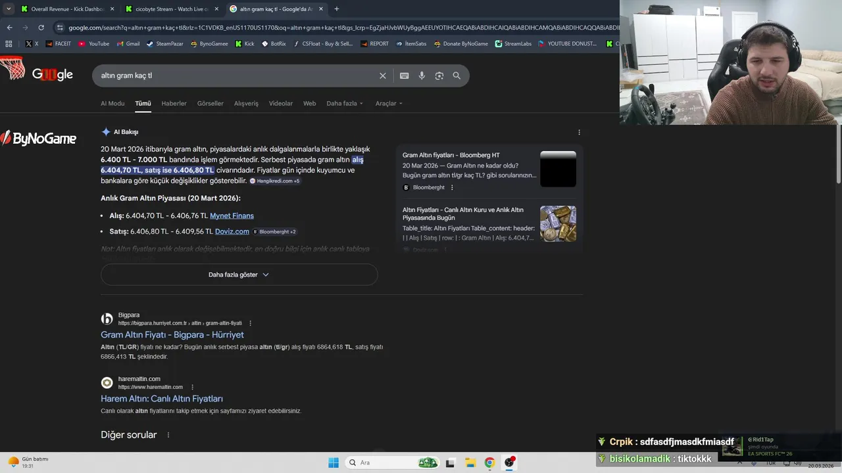Expand the Araçlar dropdown
Viewport: 842px width, 473px height.
pyautogui.click(x=389, y=103)
